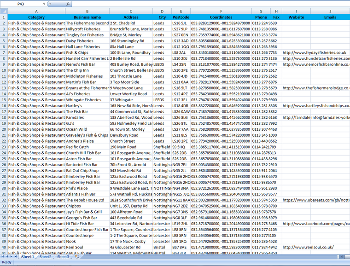This screenshot has width=350, height=266.
Task: Select column I header
Action: click(x=297, y=12)
